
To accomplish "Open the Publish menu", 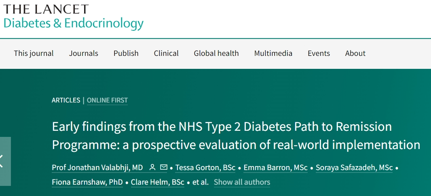I will click(x=126, y=53).
